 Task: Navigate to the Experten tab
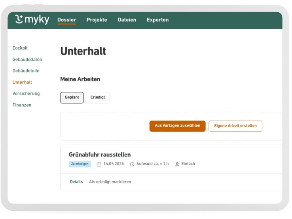point(157,20)
